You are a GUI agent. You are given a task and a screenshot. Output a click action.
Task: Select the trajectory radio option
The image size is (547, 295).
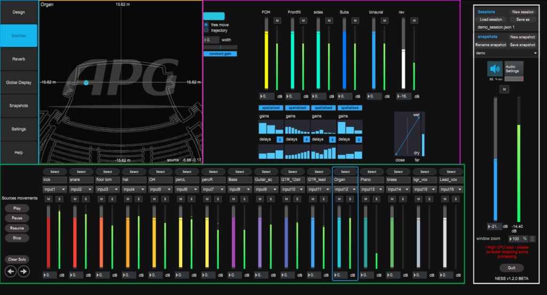click(x=206, y=30)
